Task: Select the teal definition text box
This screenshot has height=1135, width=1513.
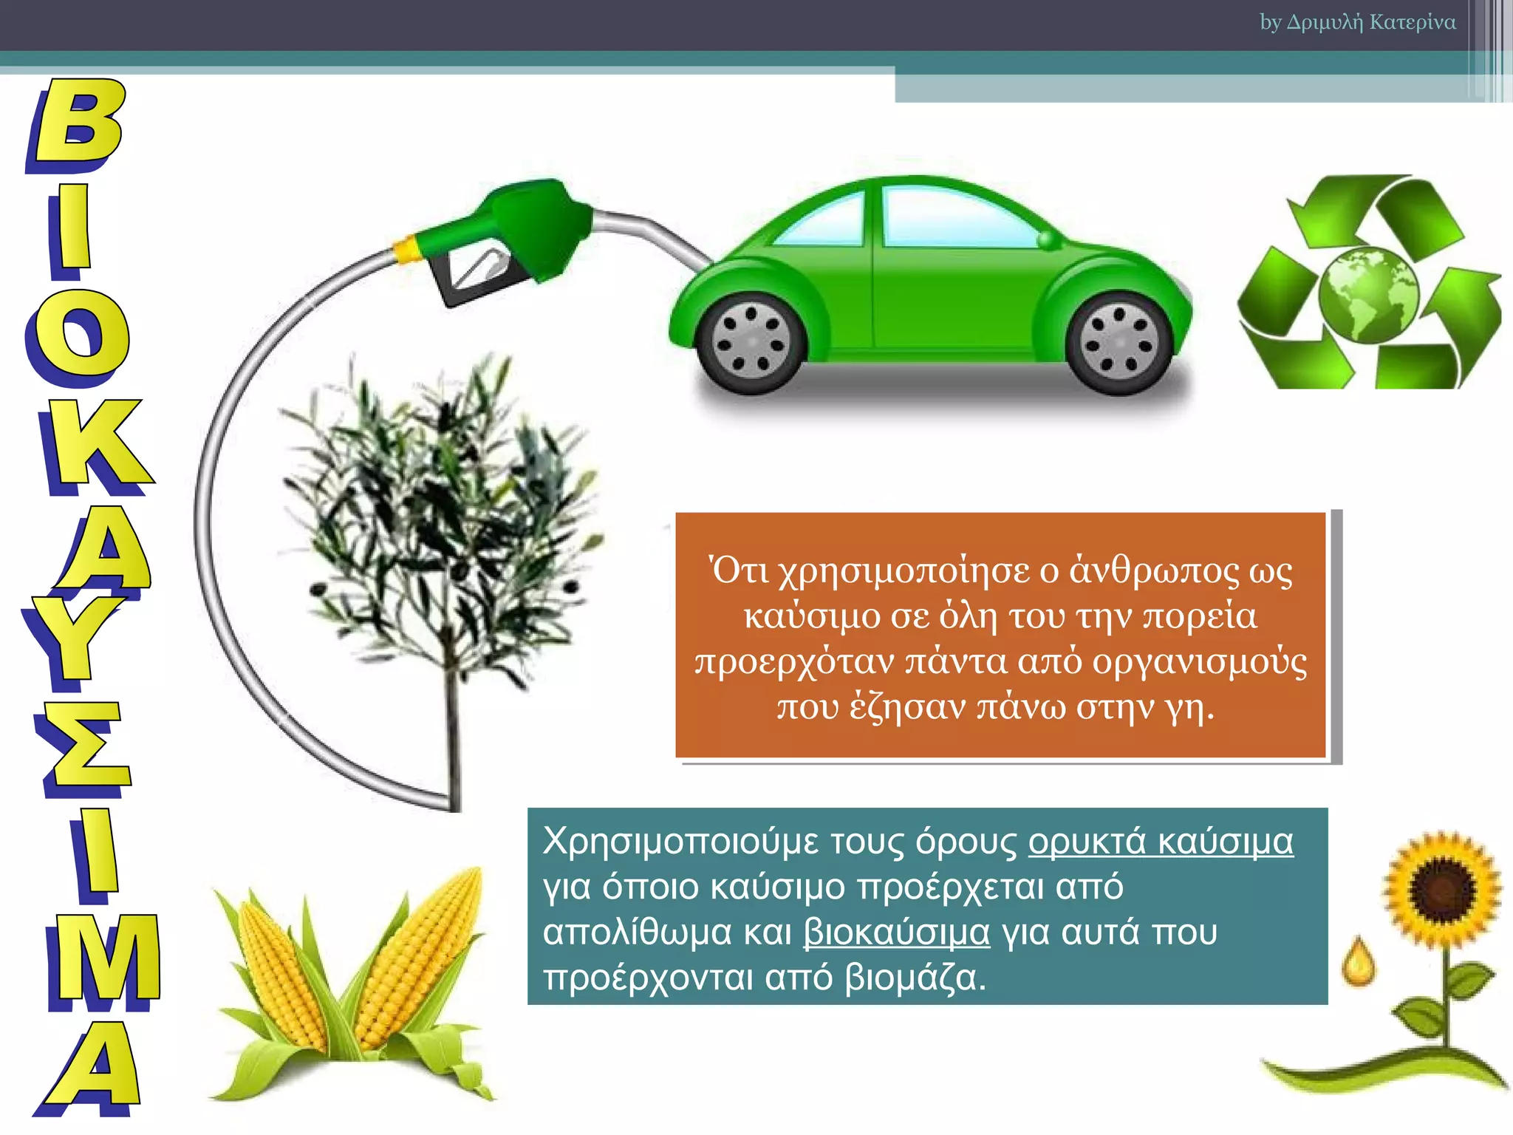Action: [x=927, y=906]
